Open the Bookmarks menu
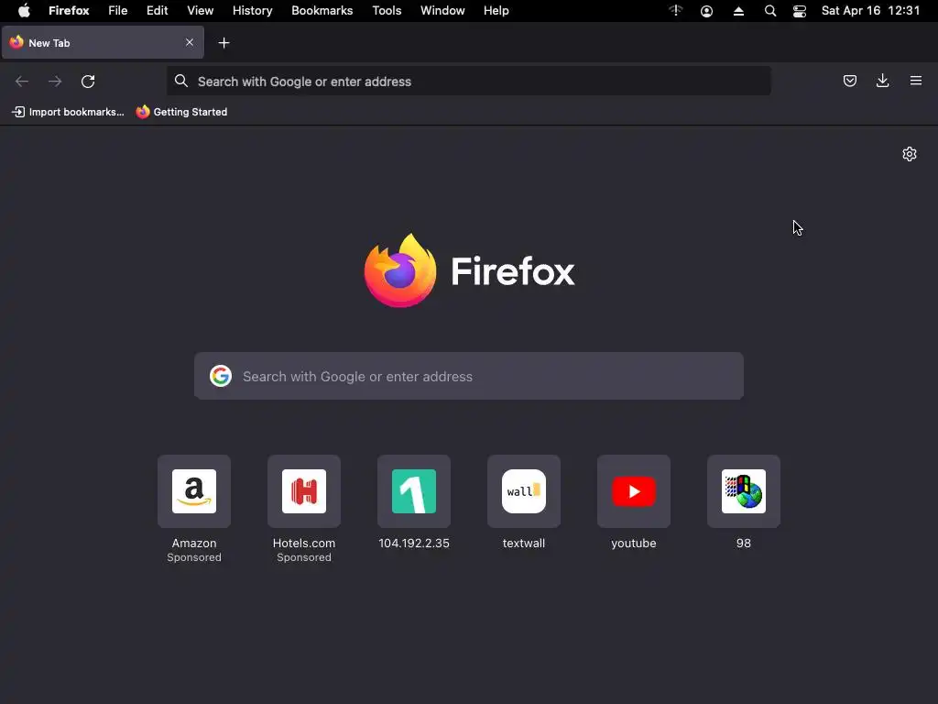The width and height of the screenshot is (938, 704). (x=322, y=11)
